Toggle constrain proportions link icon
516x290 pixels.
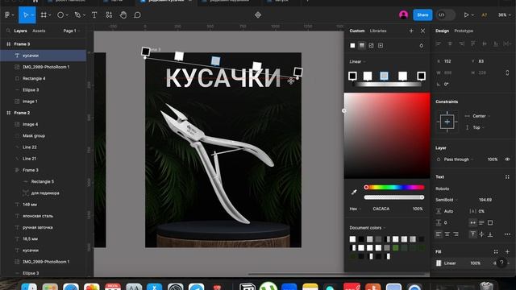tap(507, 72)
